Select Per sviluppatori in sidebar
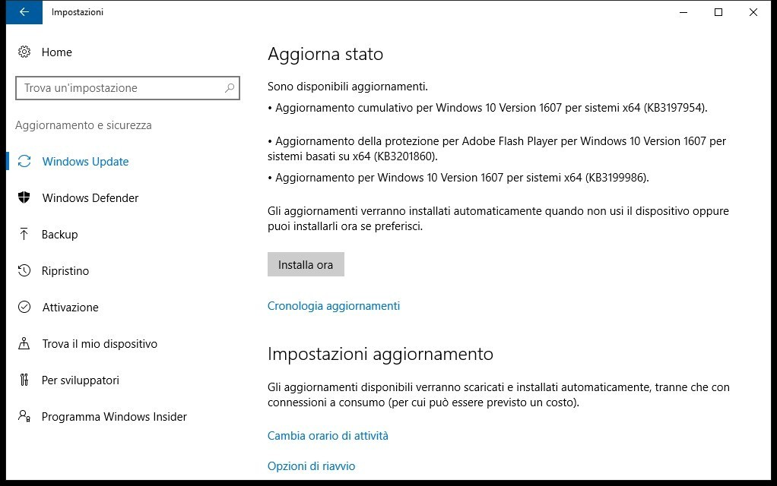Viewport: 777px width, 486px height. [x=80, y=380]
